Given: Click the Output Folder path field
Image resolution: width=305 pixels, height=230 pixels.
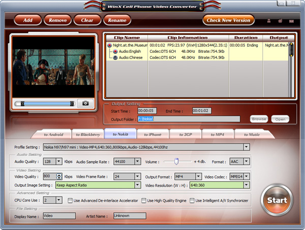Looking at the screenshot, I should (189, 119).
